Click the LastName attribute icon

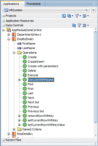(x=19, y=48)
